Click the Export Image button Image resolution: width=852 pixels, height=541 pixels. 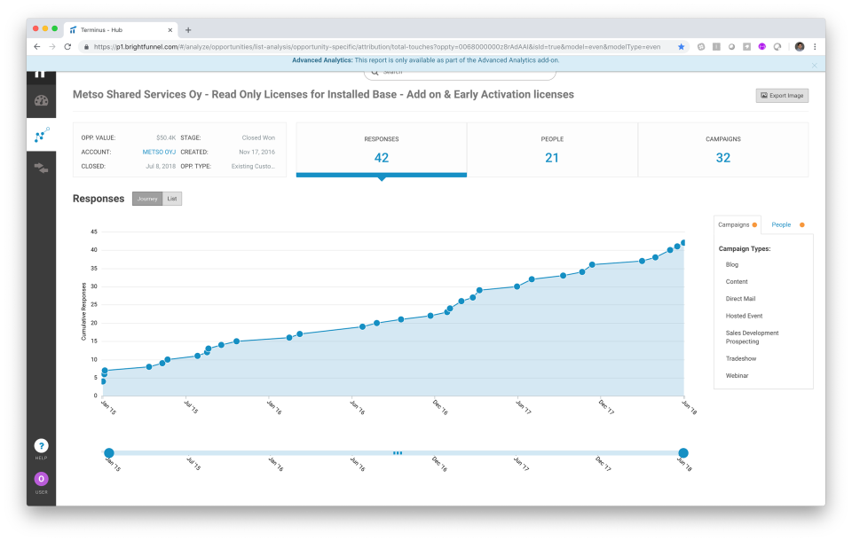point(782,96)
